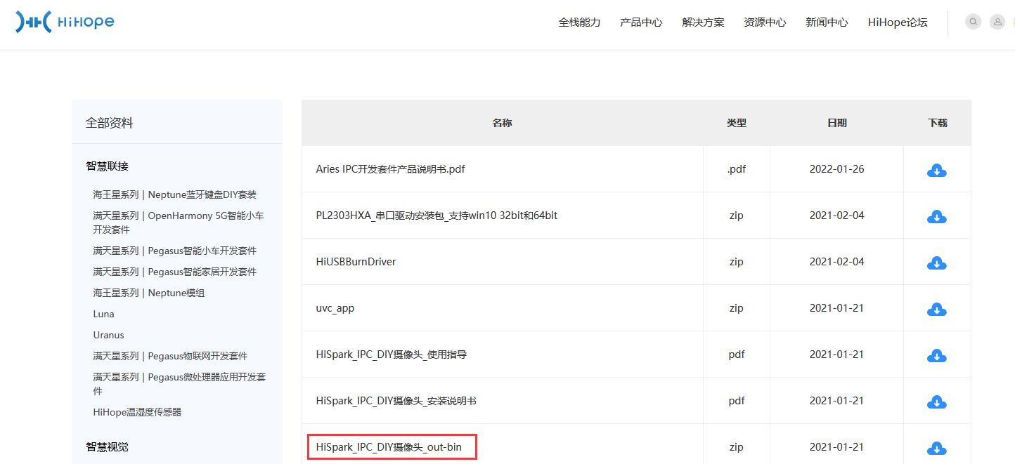
Task: Click date 2022-01-26 in Aries row
Action: 836,169
